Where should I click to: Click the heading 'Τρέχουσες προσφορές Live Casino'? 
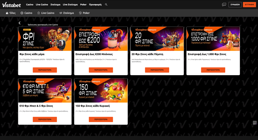pos(43,25)
